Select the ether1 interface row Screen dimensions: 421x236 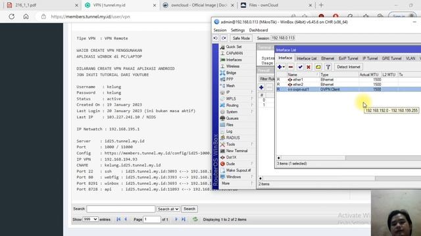pos(349,80)
